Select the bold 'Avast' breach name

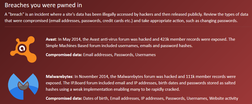click(51, 39)
